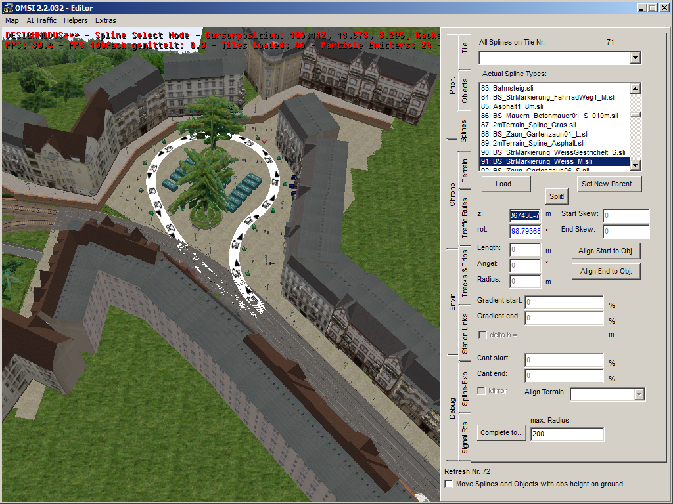Click the Complete to... button
Viewport: 673px width, 504px height.
tap(501, 432)
